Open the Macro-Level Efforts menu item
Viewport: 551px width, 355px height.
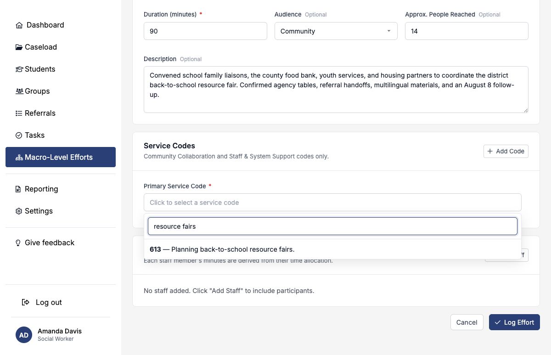[x=61, y=157]
